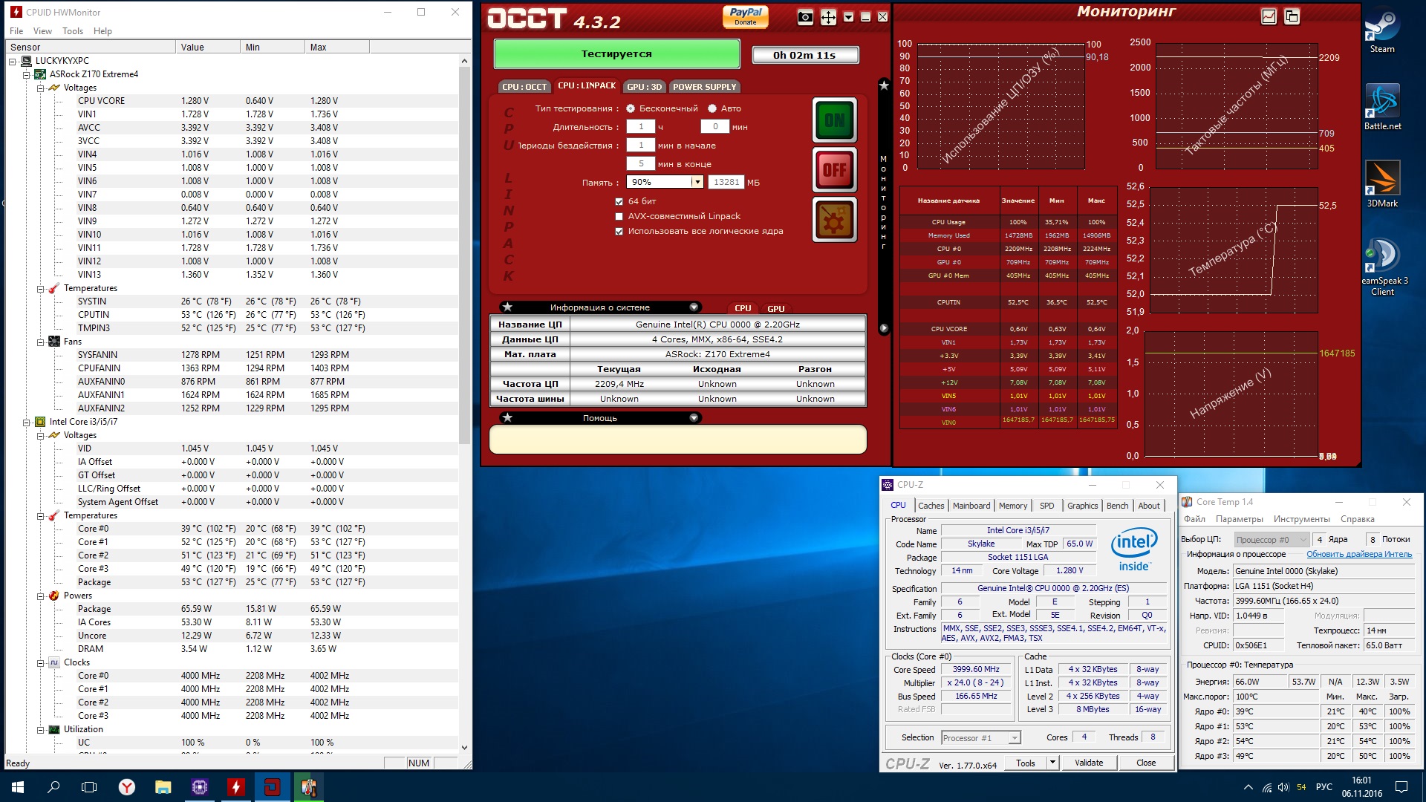Click the OCCT move window arrows icon
The image size is (1426, 802).
828,17
